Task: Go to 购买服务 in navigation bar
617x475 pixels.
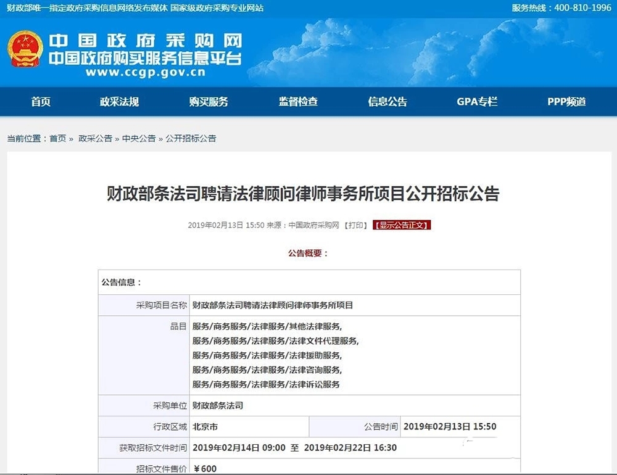Action: [x=209, y=102]
